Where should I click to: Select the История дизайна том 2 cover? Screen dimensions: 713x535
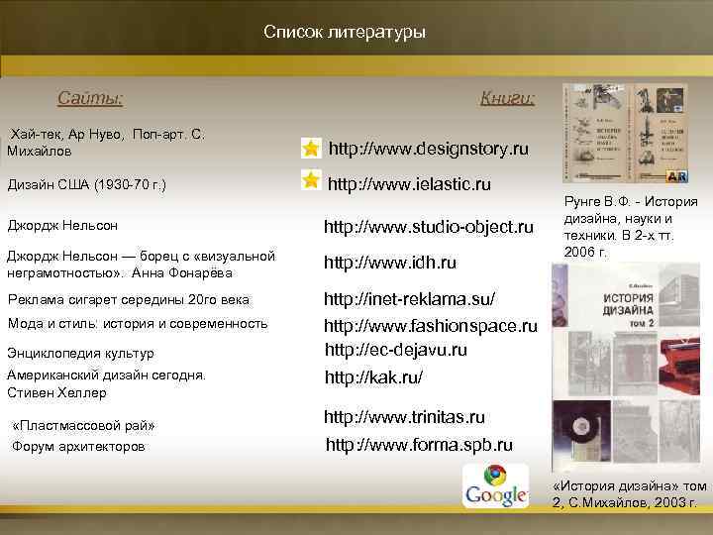coord(626,368)
